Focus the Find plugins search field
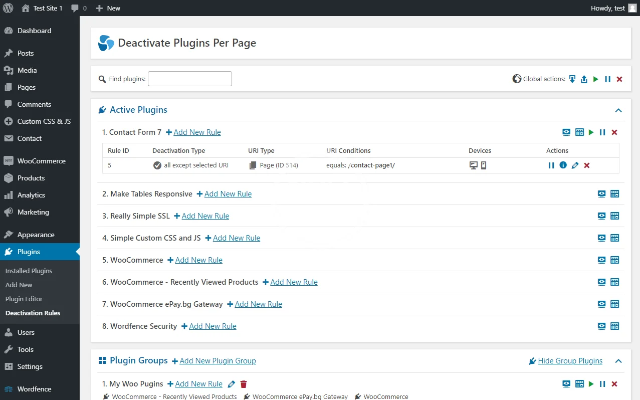Image resolution: width=640 pixels, height=400 pixels. click(189, 79)
